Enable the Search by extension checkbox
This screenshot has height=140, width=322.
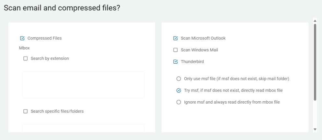(25, 58)
